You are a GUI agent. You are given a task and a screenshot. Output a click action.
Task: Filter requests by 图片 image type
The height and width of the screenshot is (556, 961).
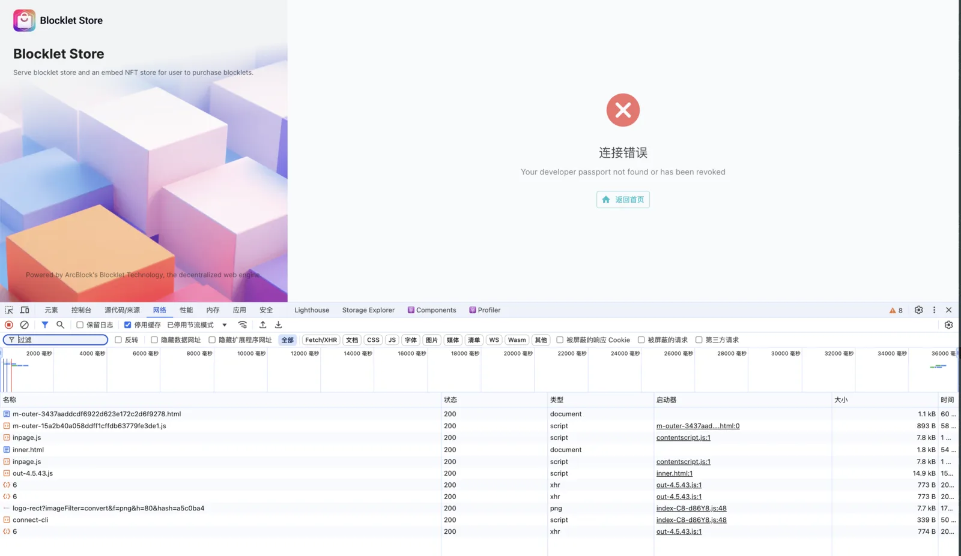tap(432, 340)
